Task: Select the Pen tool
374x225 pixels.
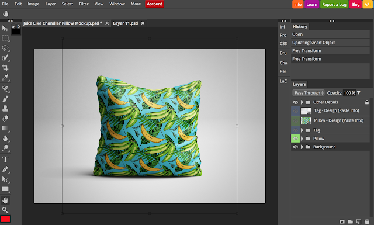Action: pos(5,169)
